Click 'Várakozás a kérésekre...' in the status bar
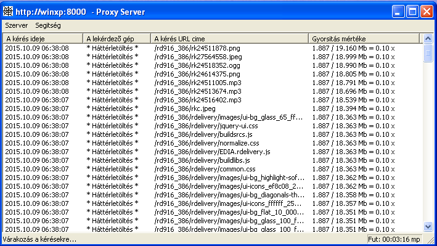 click(x=39, y=240)
